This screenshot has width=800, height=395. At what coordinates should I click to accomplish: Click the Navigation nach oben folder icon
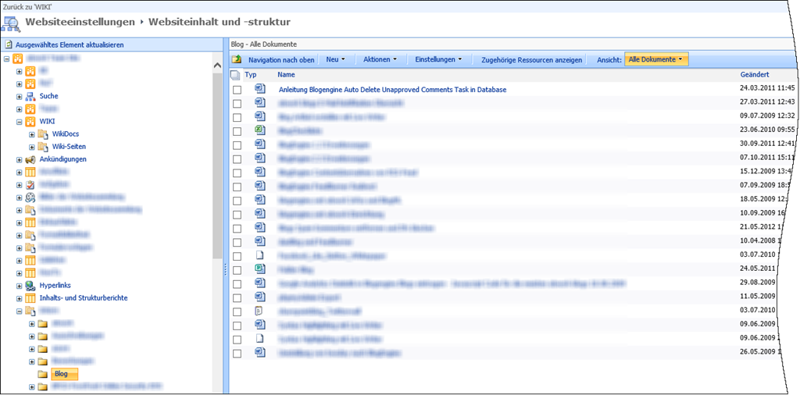tap(237, 59)
